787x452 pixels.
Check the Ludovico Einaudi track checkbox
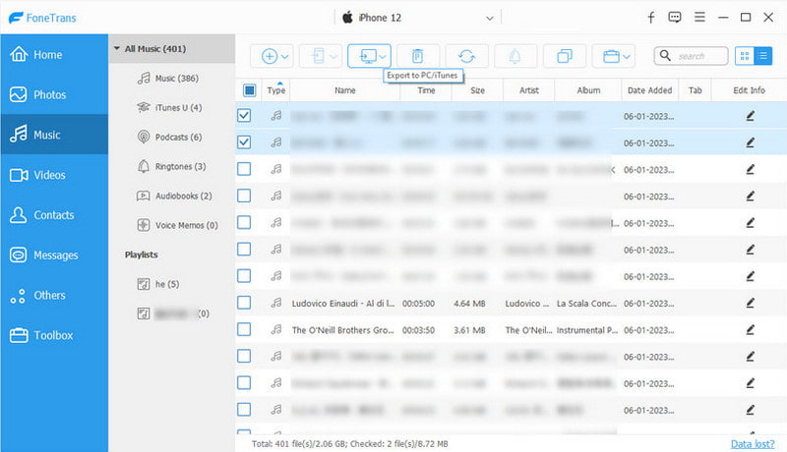[245, 303]
